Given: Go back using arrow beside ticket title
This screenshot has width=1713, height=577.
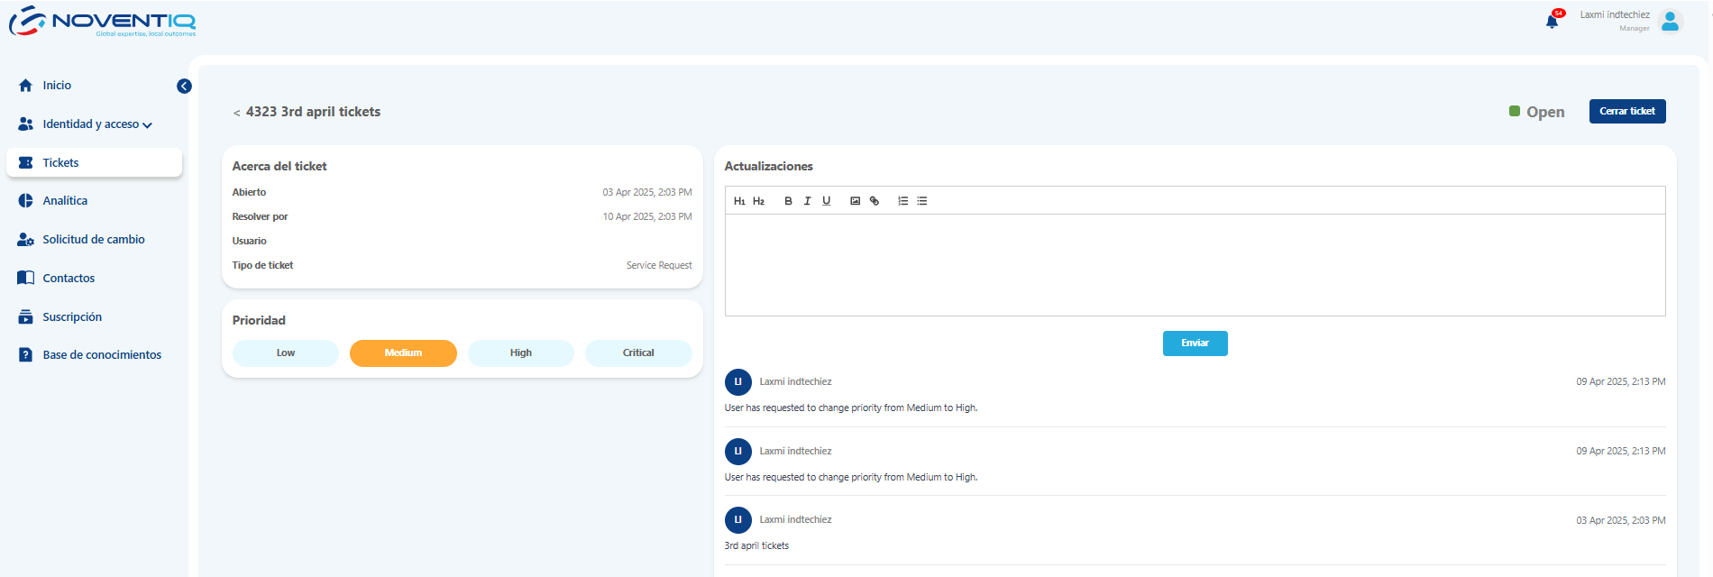Looking at the screenshot, I should [236, 113].
